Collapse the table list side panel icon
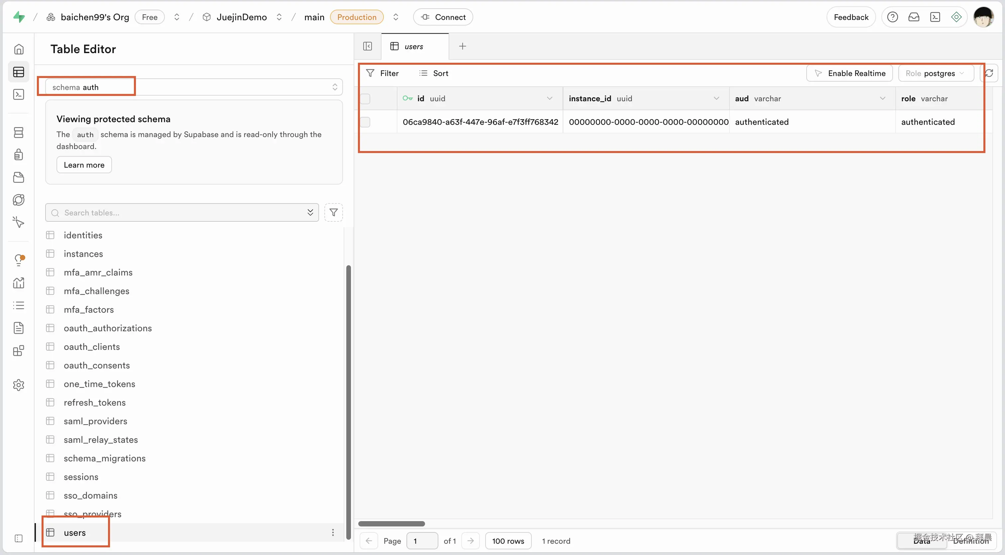 (367, 46)
